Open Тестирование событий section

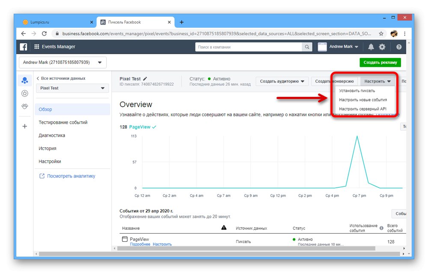click(63, 123)
